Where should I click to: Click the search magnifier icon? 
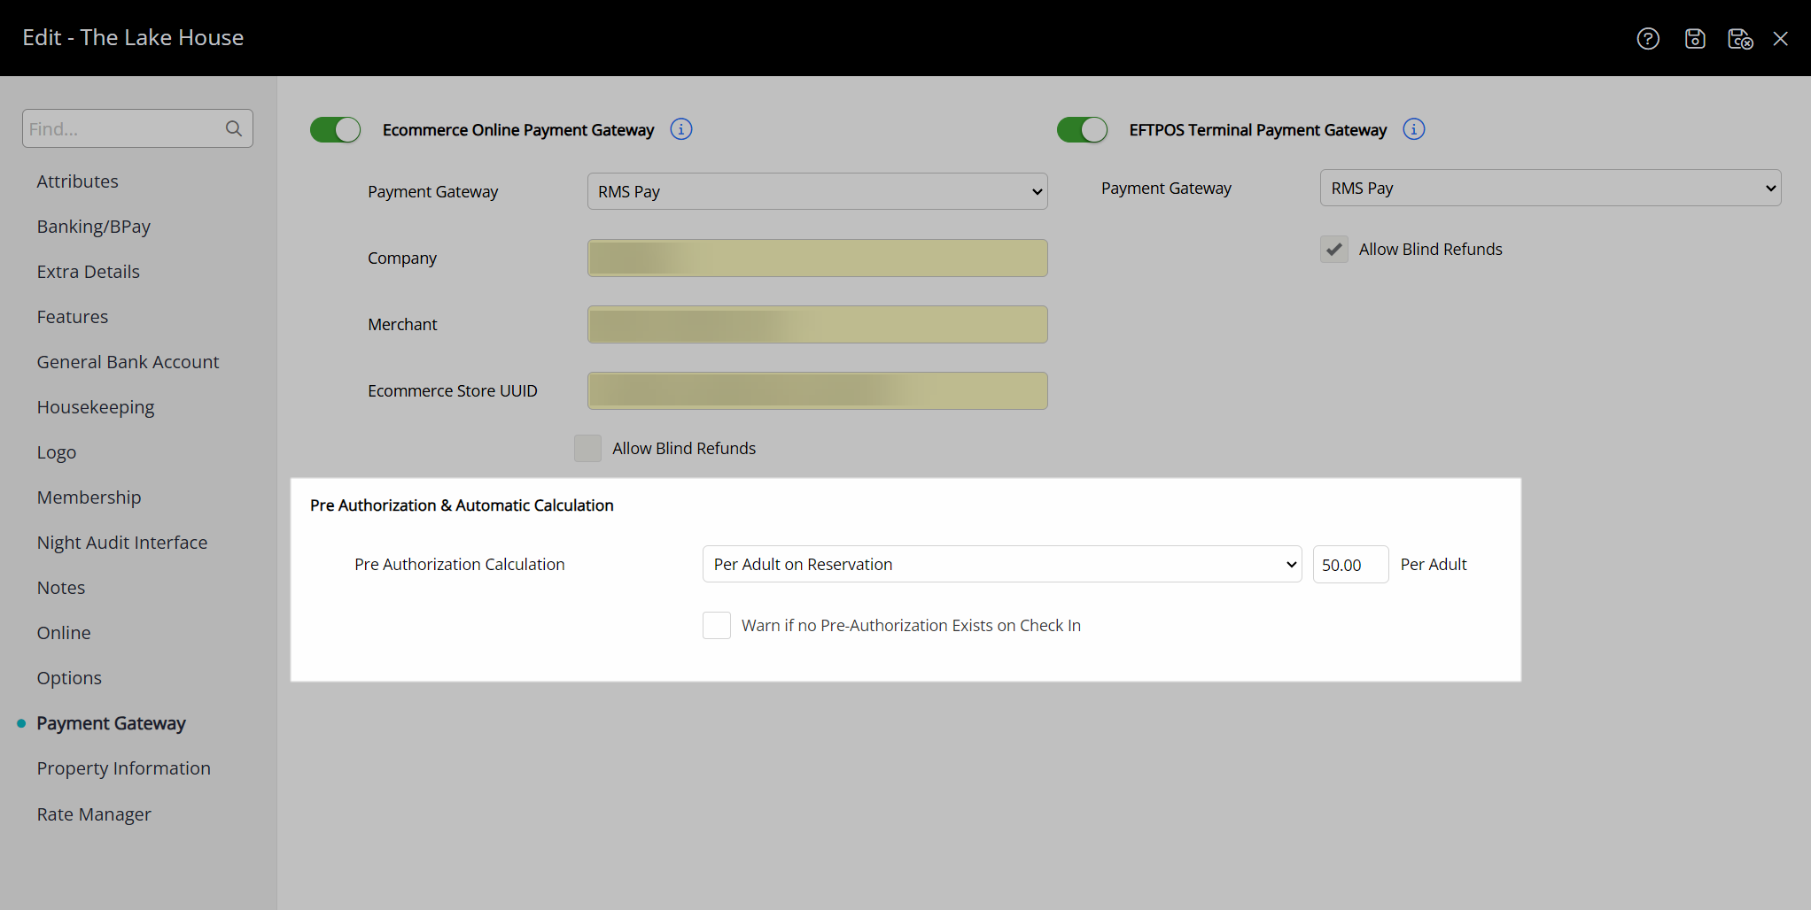pos(234,128)
